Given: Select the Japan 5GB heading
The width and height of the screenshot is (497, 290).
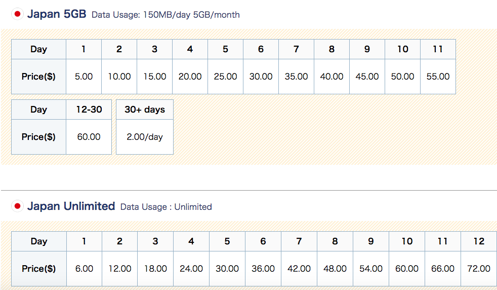Looking at the screenshot, I should [57, 14].
